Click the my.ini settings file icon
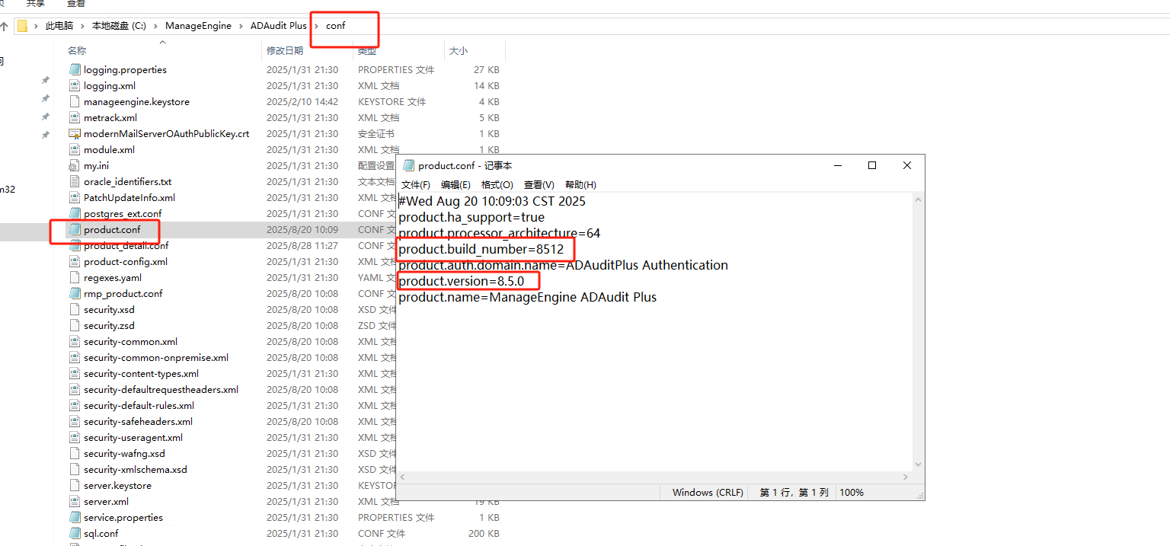 [74, 165]
